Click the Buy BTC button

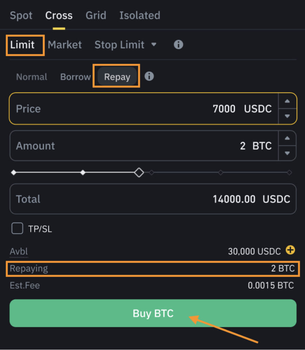point(153,313)
